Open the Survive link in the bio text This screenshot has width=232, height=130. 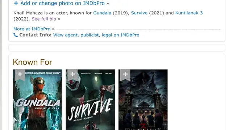139,13
